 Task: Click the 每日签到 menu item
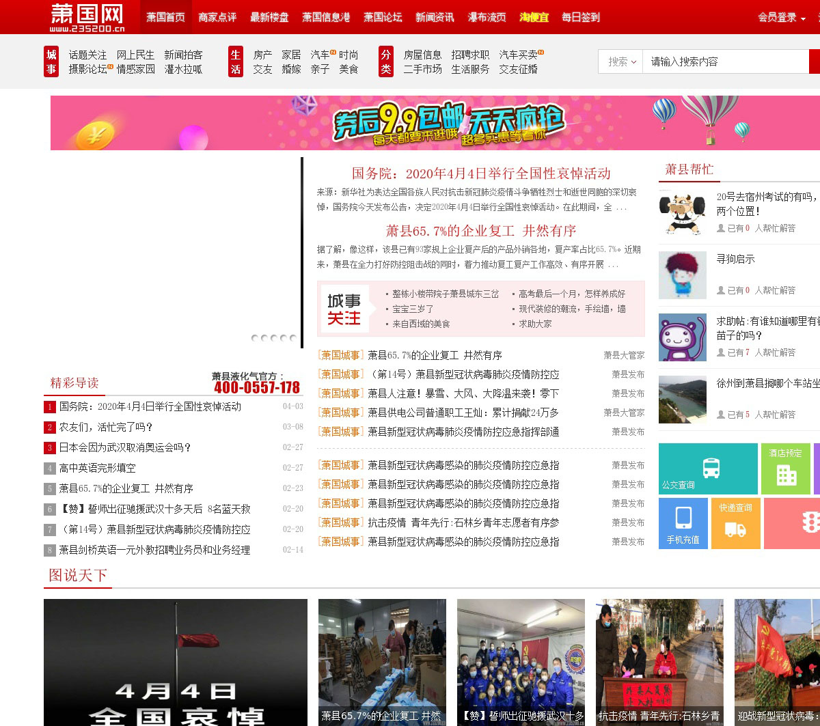[x=580, y=17]
